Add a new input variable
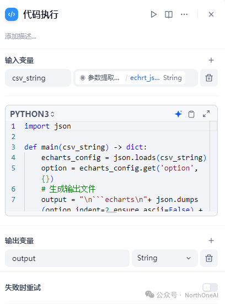This screenshot has width=225, height=304. pyautogui.click(x=211, y=60)
